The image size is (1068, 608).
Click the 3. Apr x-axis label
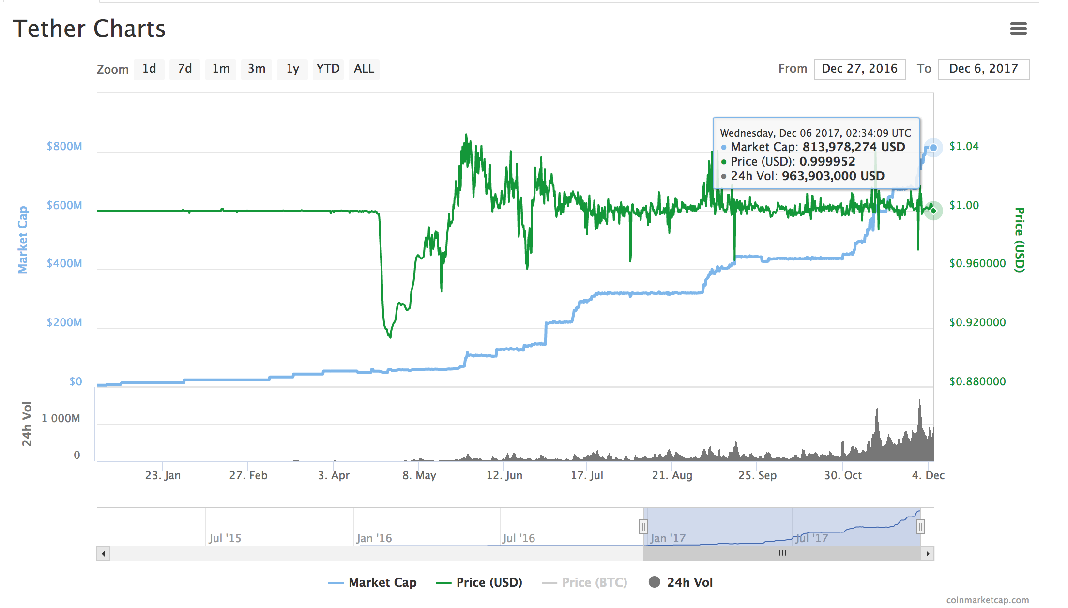[334, 475]
